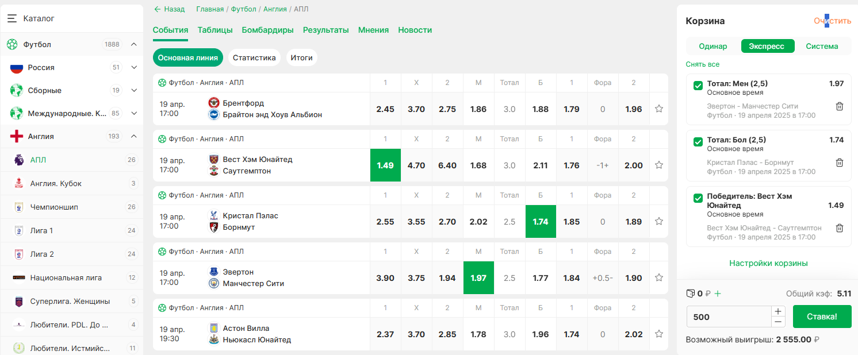Select 2.37 odds for Астон Вилла win

click(385, 334)
